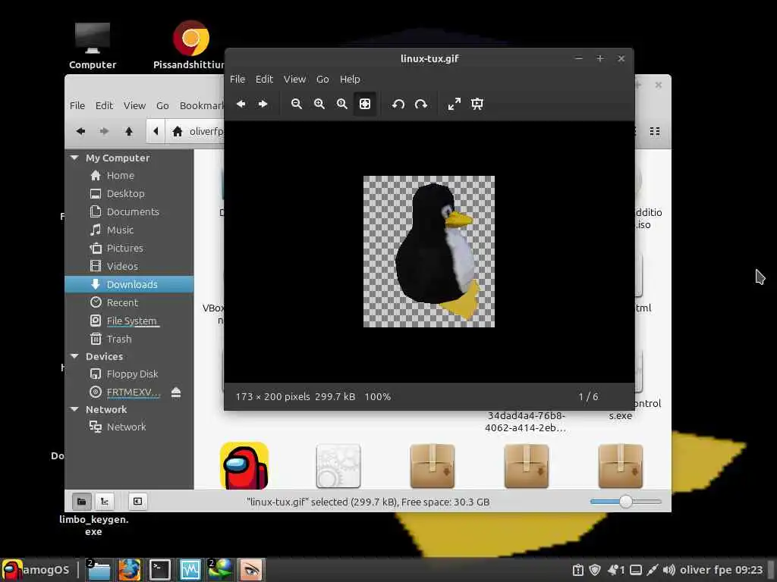Open system monitor from taskbar
Image resolution: width=777 pixels, height=582 pixels.
pos(190,570)
